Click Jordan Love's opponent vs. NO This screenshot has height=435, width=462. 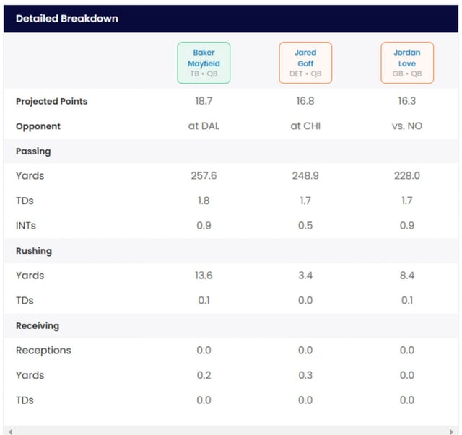(407, 126)
